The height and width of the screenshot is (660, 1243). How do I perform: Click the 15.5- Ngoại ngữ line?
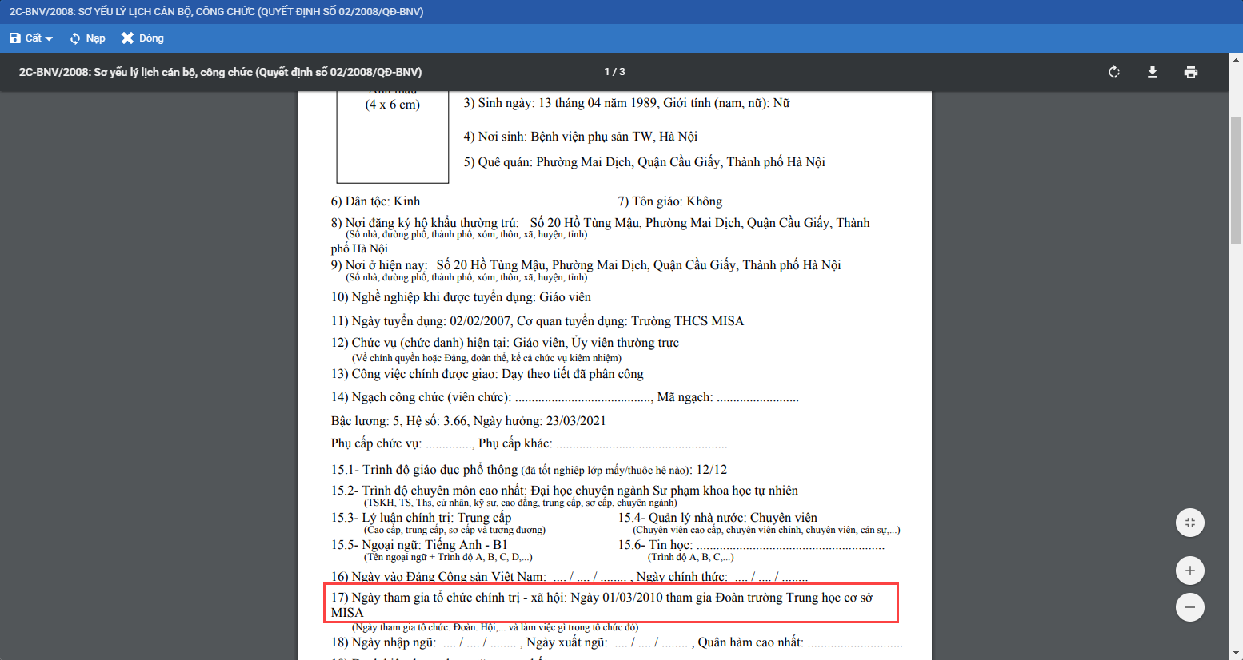(x=419, y=545)
